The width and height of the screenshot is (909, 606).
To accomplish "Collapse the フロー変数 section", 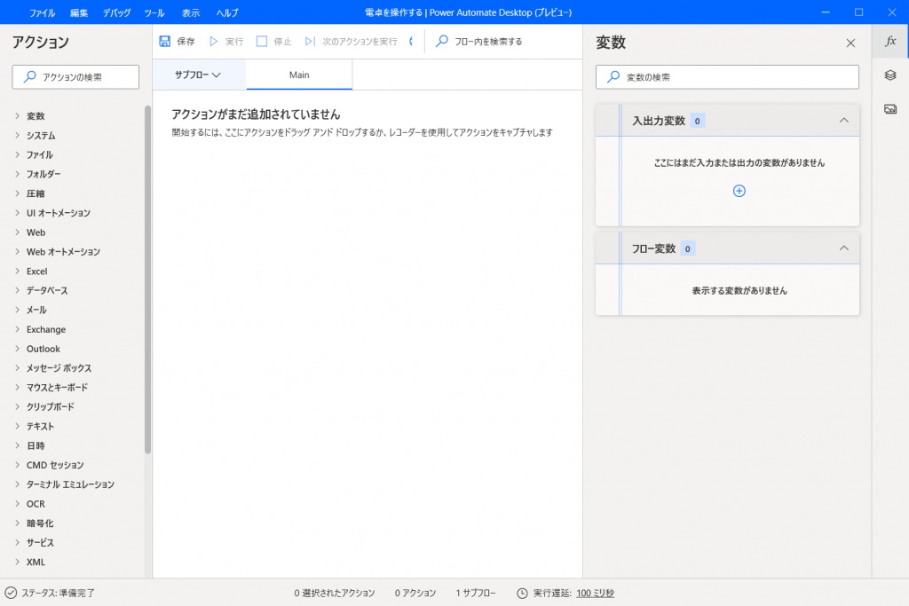I will point(844,248).
